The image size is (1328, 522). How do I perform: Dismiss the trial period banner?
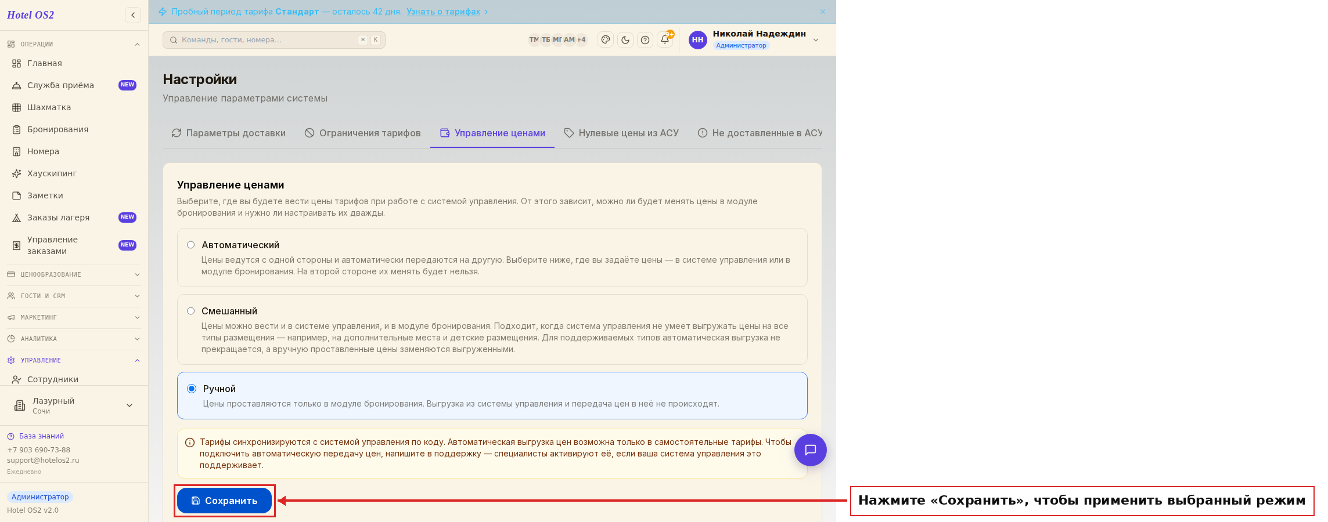click(823, 12)
